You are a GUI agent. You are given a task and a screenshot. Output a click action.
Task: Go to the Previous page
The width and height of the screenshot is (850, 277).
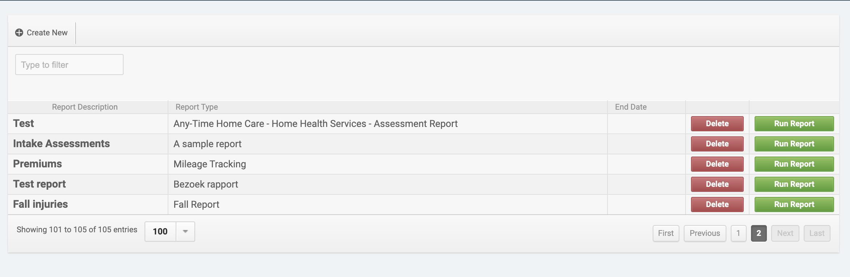pos(705,233)
